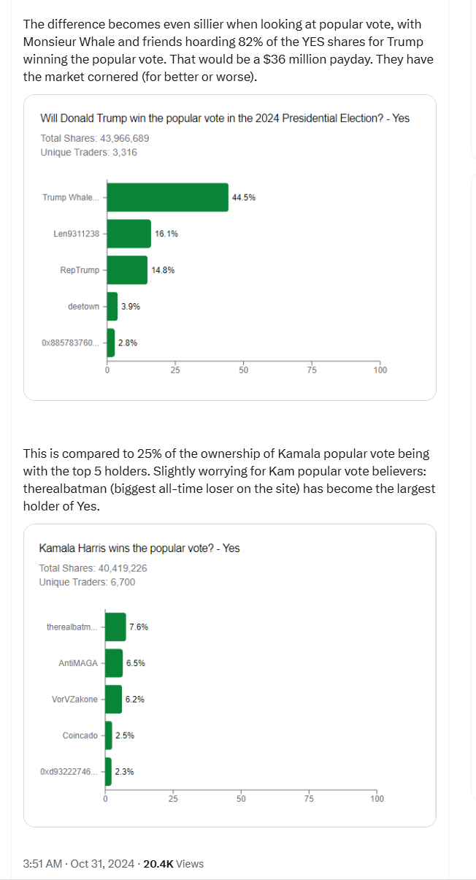Select the AntiMAGA green bar
476x880 pixels.
(x=114, y=663)
